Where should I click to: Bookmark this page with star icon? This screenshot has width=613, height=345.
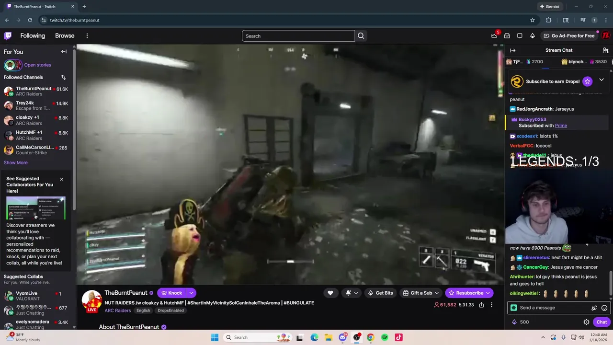pyautogui.click(x=532, y=20)
